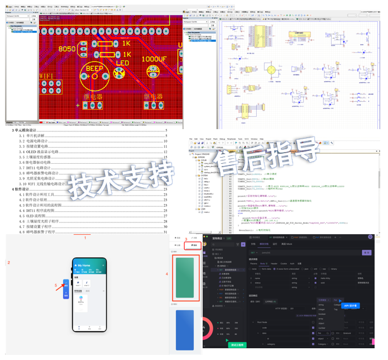The height and width of the screenshot is (360, 388).
Task: Expand the led.c node in the project tree
Action: (x=199, y=178)
